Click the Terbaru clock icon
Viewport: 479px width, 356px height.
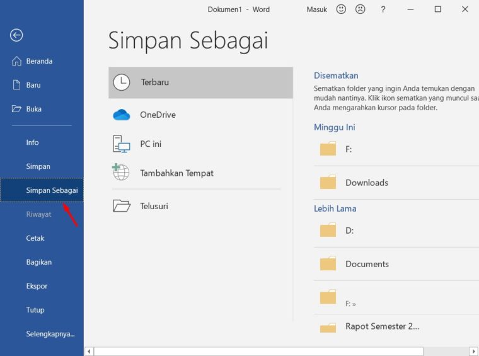click(x=121, y=82)
